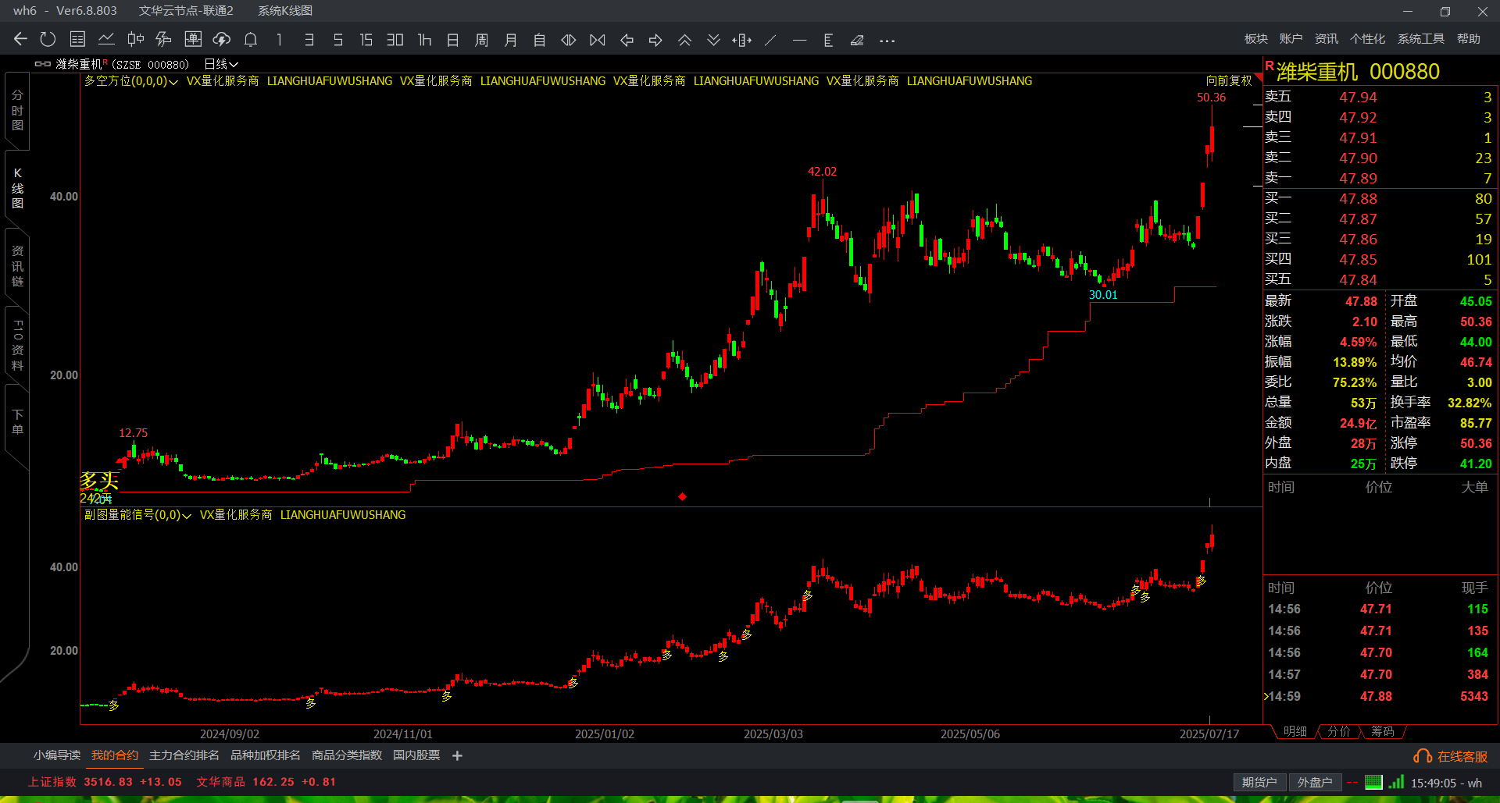Viewport: 1500px width, 803px height.
Task: Switch to the 明细 tab
Action: pyautogui.click(x=1295, y=731)
